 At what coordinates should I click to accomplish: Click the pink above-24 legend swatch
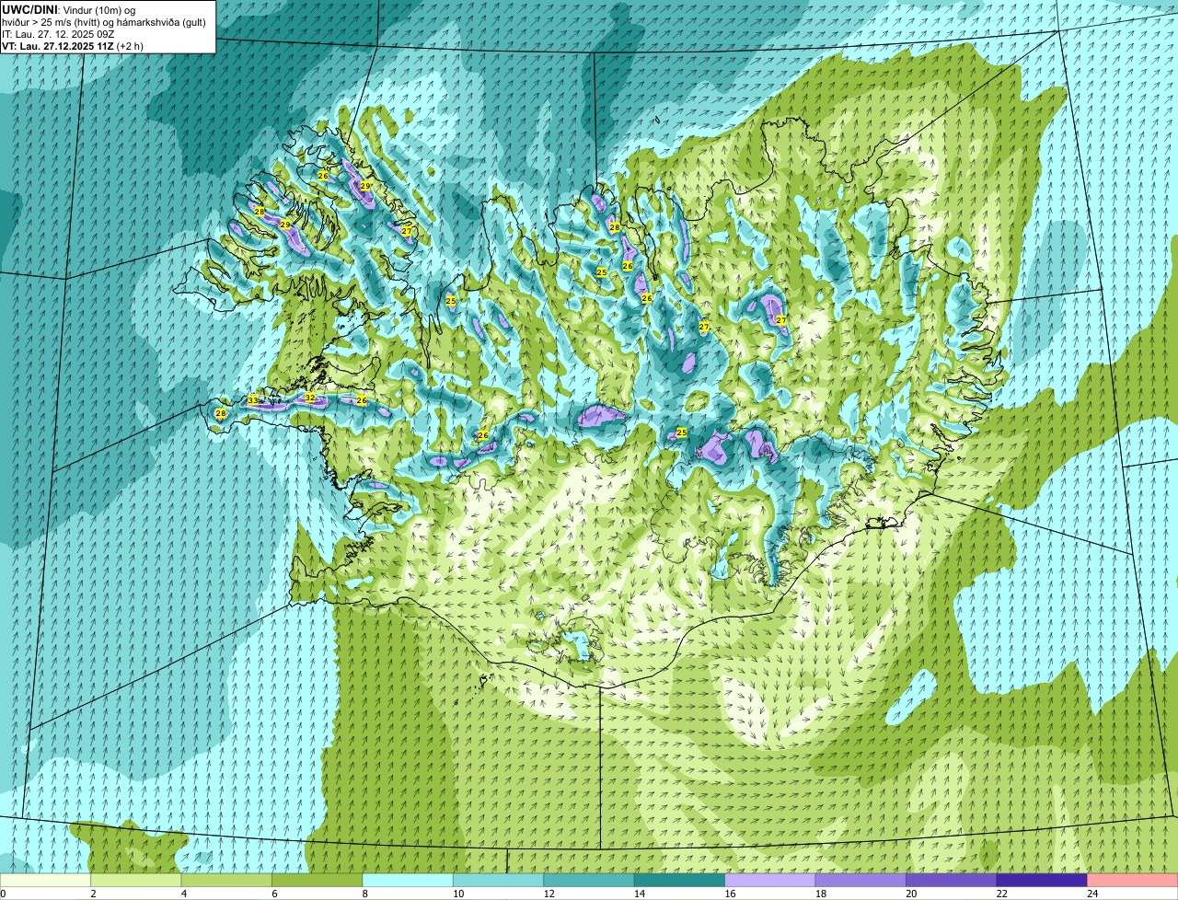pyautogui.click(x=1133, y=880)
